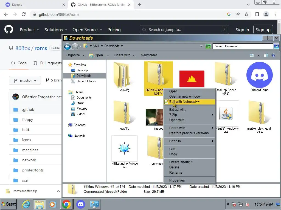Choose Delete in context menu
The image size is (281, 210).
189,167
